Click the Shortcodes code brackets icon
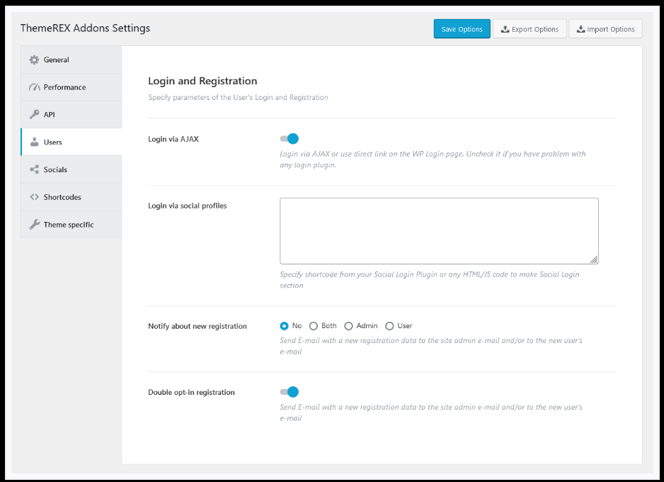The width and height of the screenshot is (664, 482). coord(34,197)
